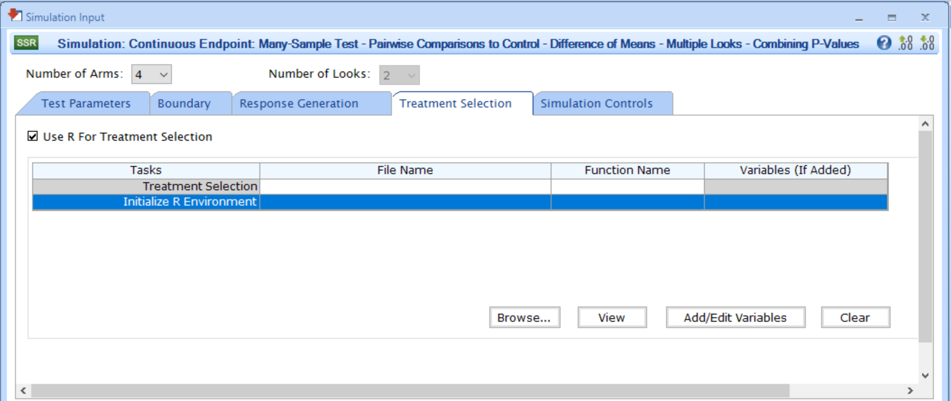951x401 pixels.
Task: Click the Simulation Input title bar icon
Action: [14, 16]
